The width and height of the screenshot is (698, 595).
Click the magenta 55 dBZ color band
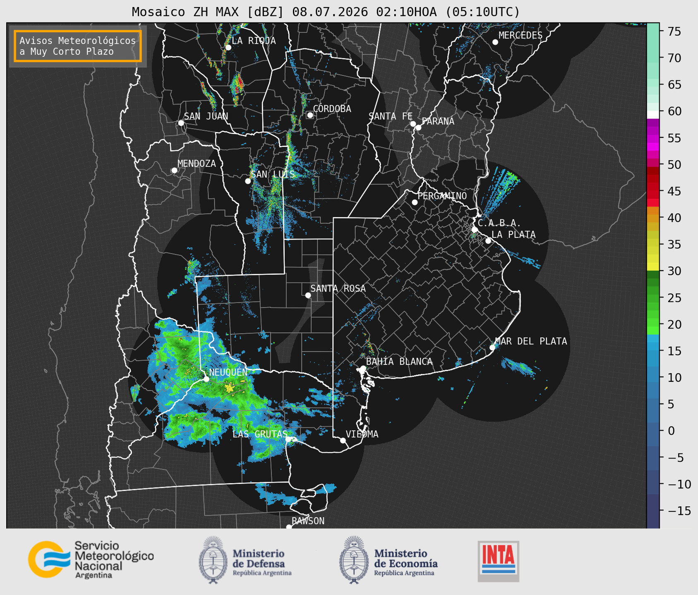653,138
